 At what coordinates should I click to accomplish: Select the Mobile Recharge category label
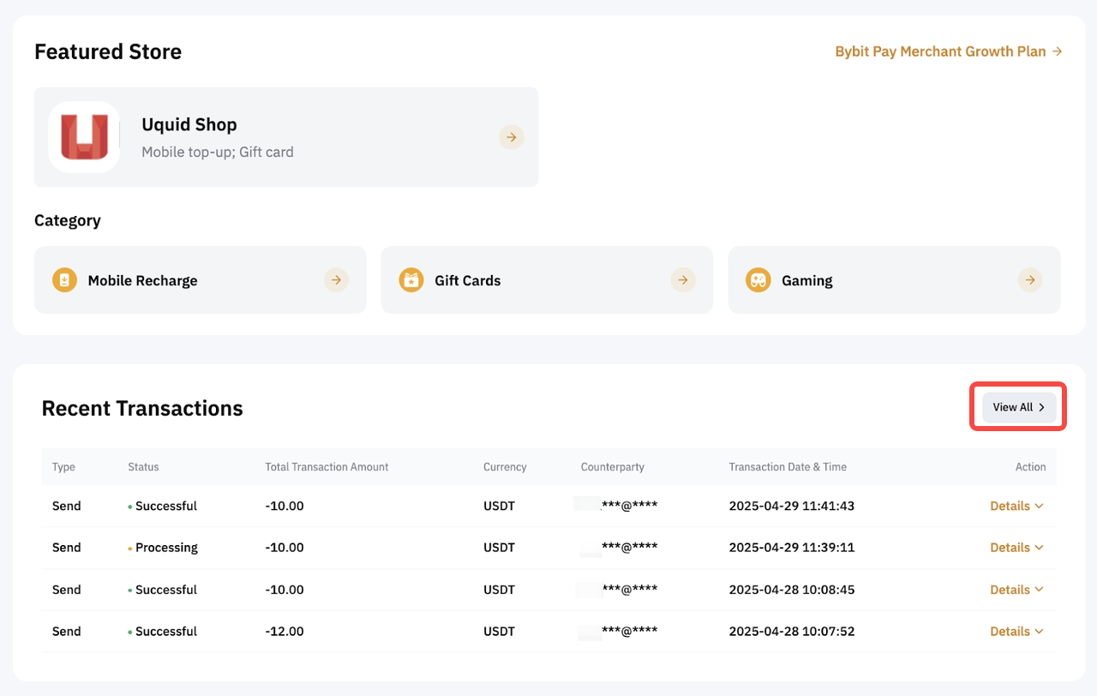142,280
